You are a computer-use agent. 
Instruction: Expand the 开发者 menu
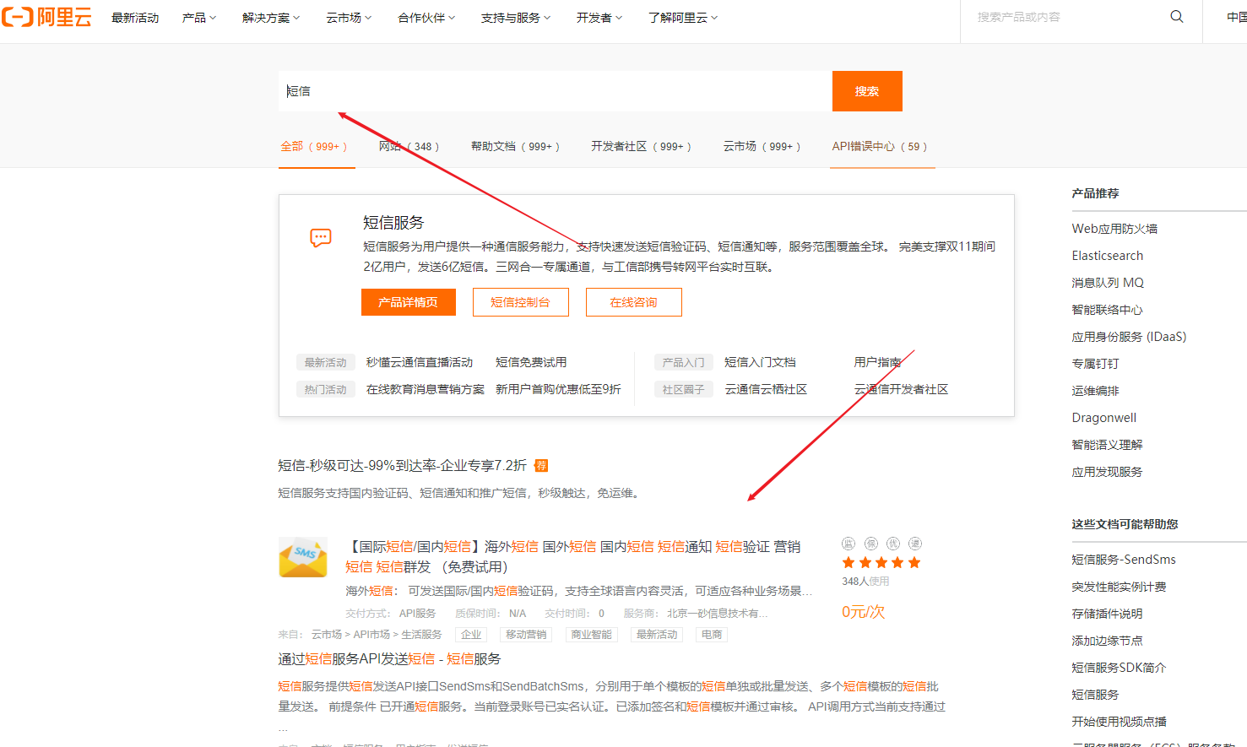(599, 18)
